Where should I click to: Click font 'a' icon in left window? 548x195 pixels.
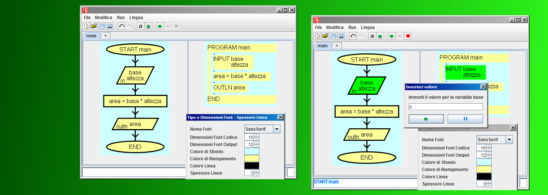[x=141, y=26]
